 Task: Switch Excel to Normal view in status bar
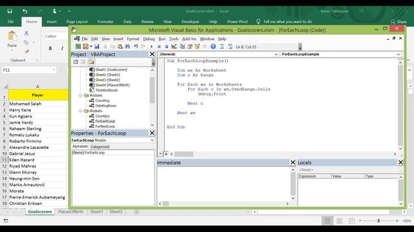pos(327,220)
